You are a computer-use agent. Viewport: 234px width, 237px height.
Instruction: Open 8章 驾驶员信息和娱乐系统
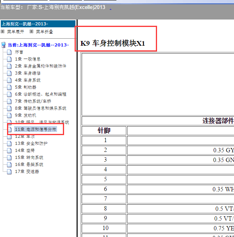[x=41, y=108]
